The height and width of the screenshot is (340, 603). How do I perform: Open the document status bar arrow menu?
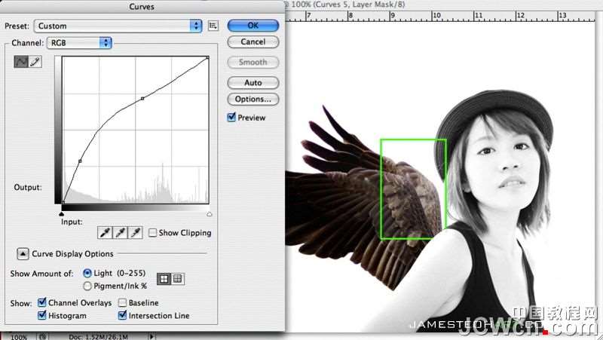tap(152, 336)
